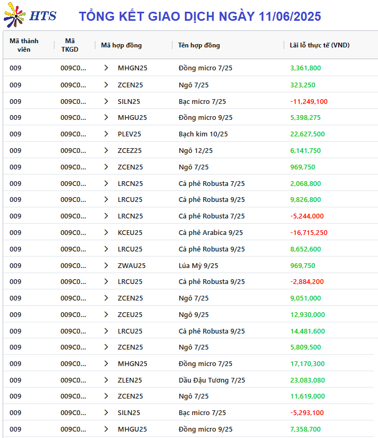Expand the ZCEN25 row with profit 5,809,500
The width and height of the screenshot is (378, 438).
[x=106, y=347]
